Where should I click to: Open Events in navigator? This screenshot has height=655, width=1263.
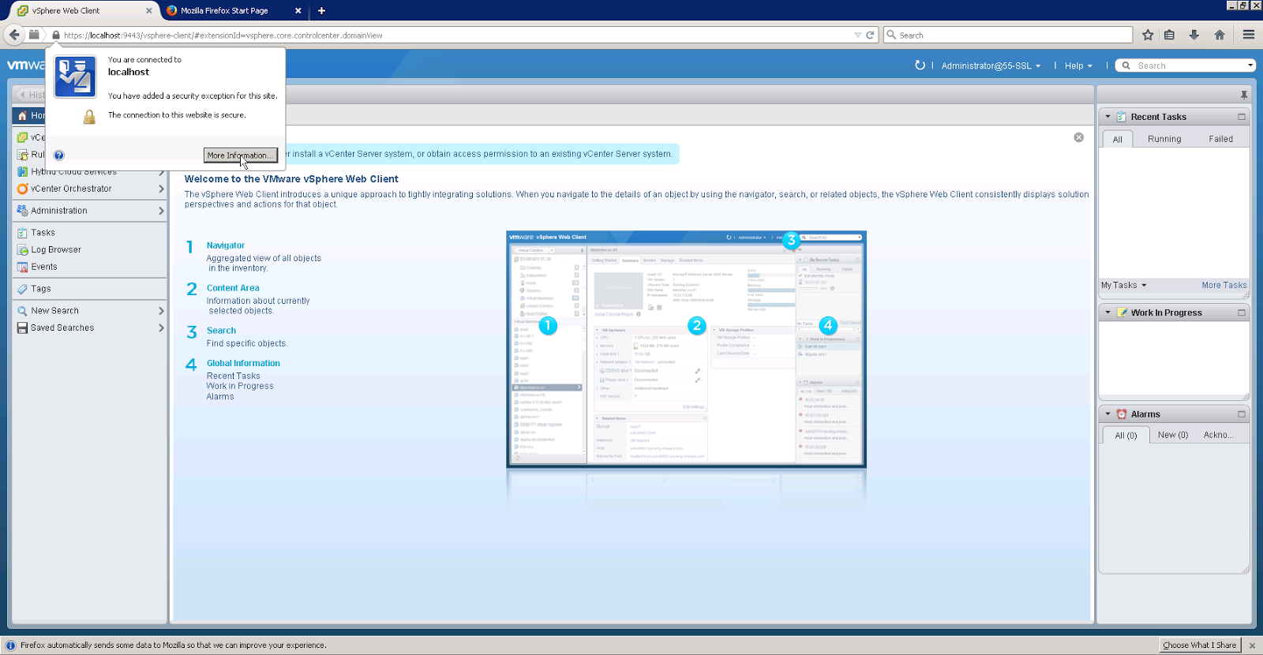click(x=44, y=268)
